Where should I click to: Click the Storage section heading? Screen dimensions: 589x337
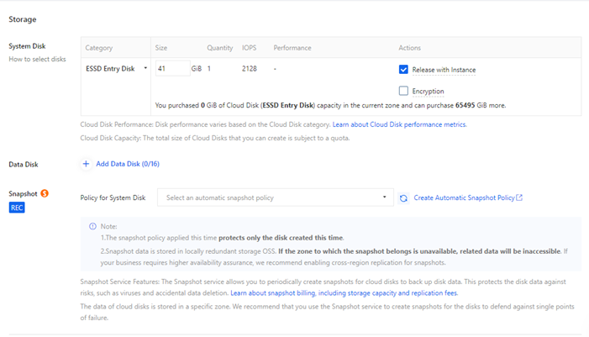click(23, 19)
